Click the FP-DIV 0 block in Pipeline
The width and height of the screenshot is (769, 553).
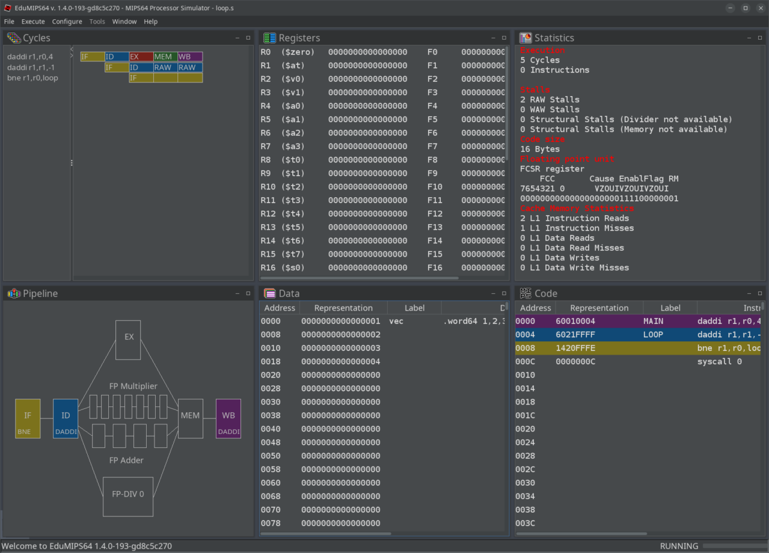128,496
